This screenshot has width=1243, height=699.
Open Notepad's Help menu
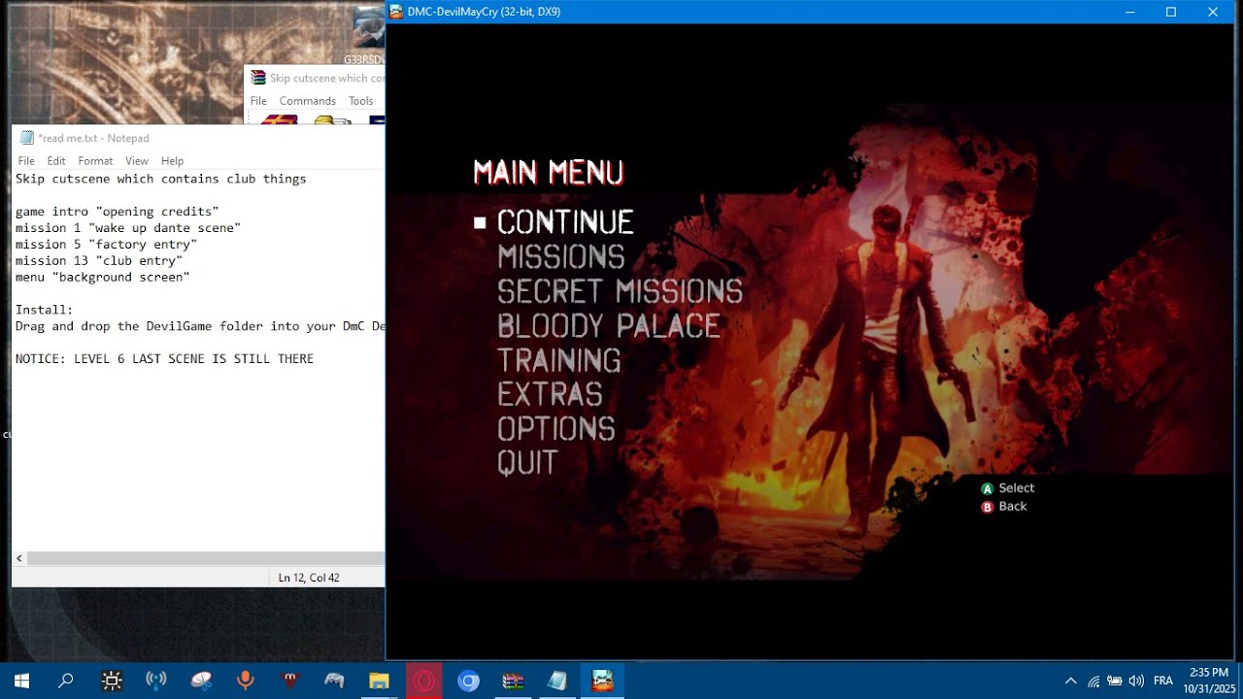[x=172, y=161]
